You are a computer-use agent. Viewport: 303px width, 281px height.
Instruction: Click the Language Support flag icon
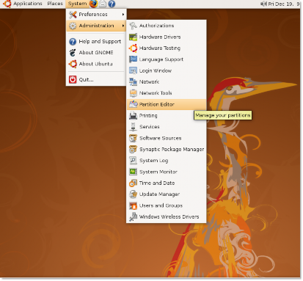point(133,59)
